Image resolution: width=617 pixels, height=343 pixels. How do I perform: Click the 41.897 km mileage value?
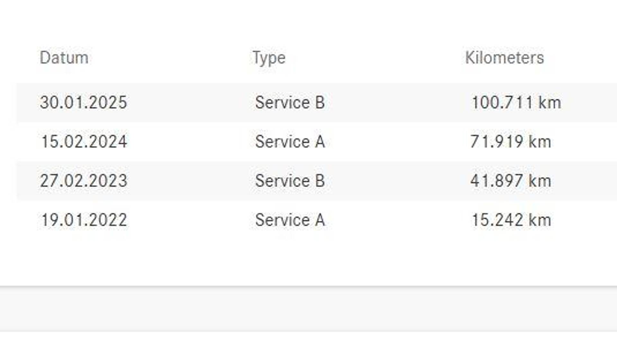point(511,181)
